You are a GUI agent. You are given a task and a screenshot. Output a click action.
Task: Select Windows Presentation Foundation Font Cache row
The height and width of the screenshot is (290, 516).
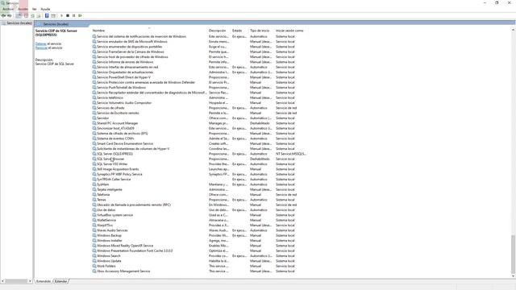[199, 251]
